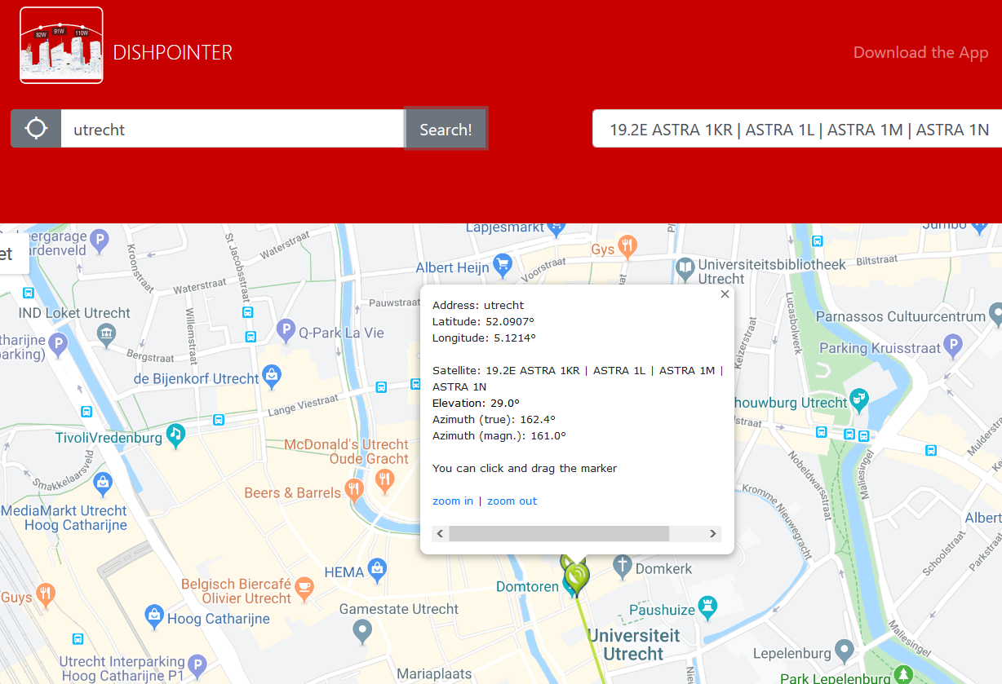Screen dimensions: 1002x684
Task: Select the Q-Park La Vie parking icon
Action: click(286, 330)
